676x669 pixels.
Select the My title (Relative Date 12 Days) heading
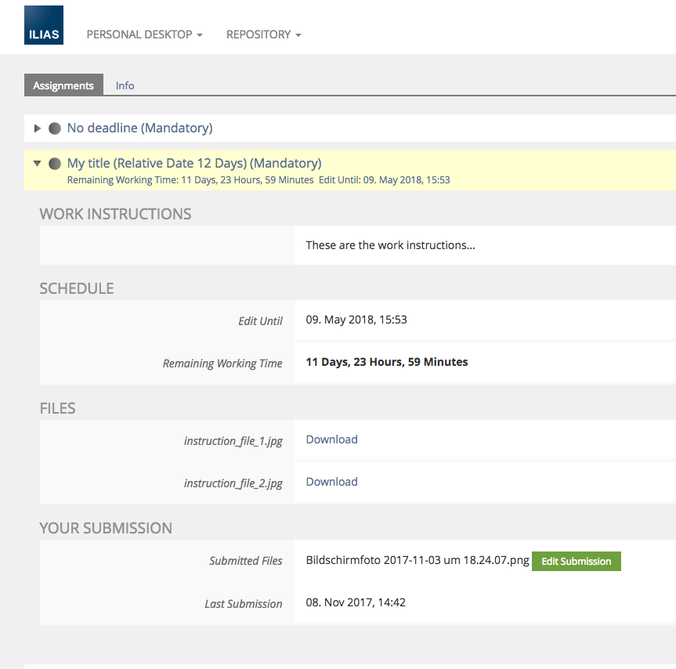193,163
